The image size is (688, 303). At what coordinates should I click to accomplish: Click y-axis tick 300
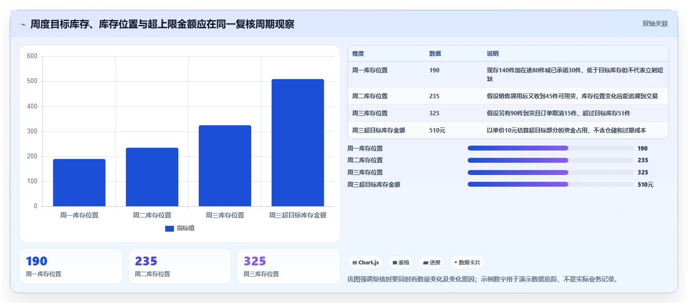click(32, 131)
